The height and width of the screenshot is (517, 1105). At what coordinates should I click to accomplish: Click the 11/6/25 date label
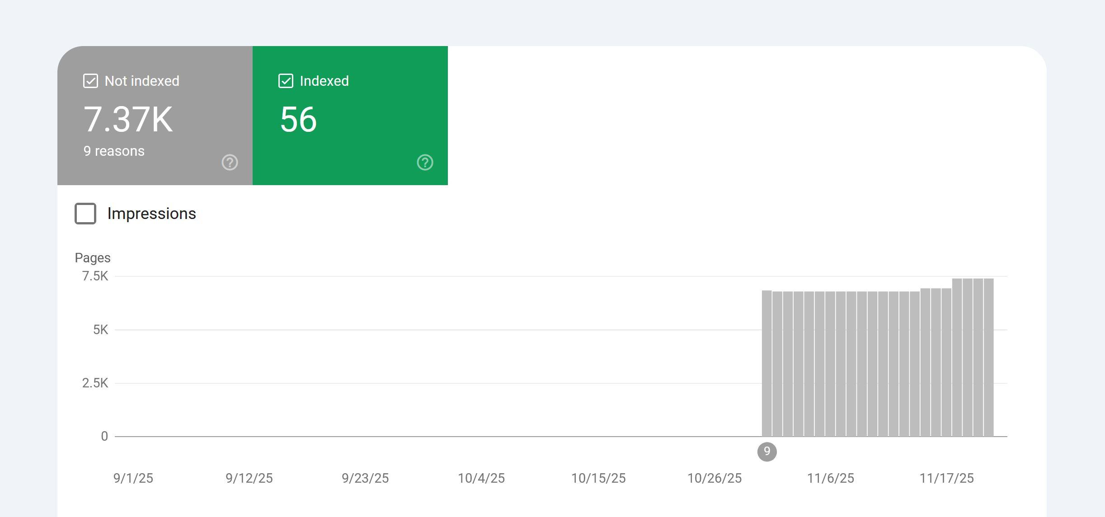pos(831,478)
